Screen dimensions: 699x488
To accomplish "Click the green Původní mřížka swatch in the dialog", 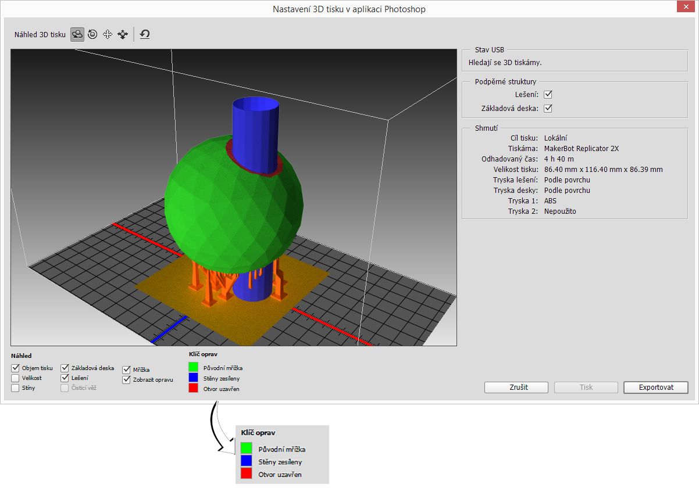I will click(x=194, y=367).
